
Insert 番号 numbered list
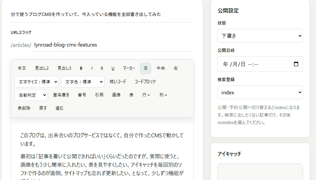click(x=82, y=95)
